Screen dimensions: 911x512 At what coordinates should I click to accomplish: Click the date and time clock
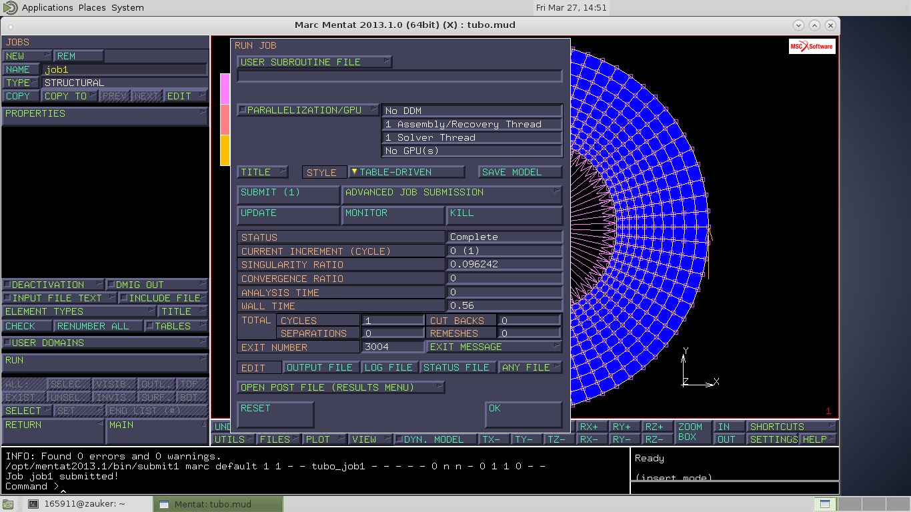point(571,8)
